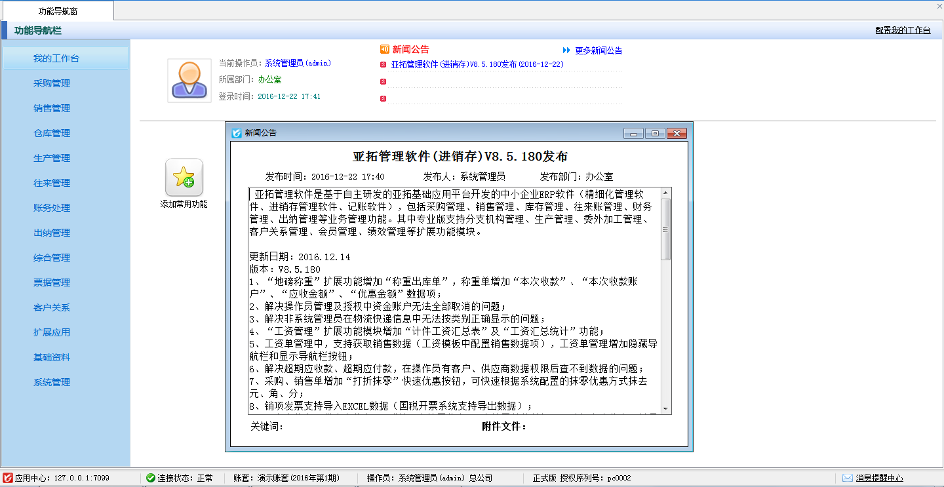Screen dimensions: 944x487
Task: Close the 新闻公告 dialog window
Action: pyautogui.click(x=677, y=133)
